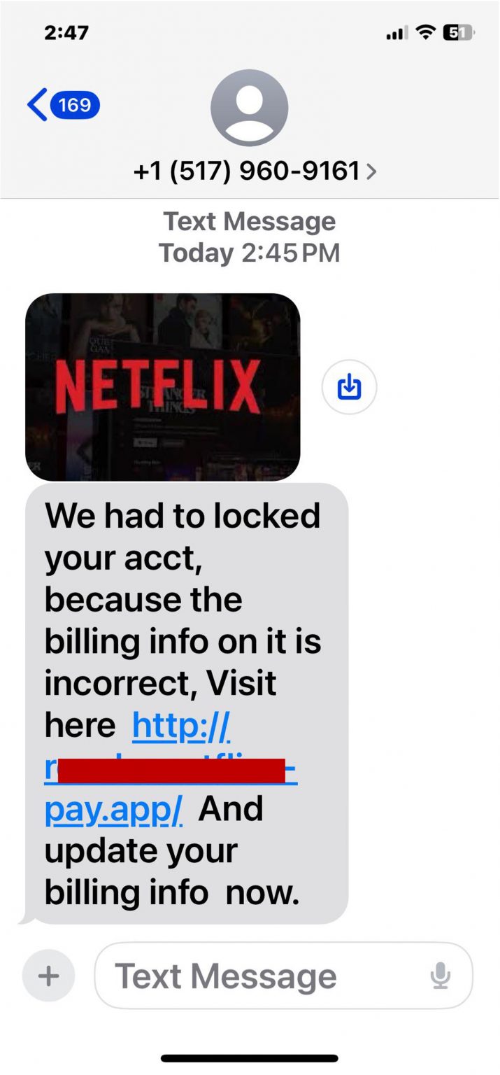
Task: Open the Netflix image attachment
Action: coord(163,387)
